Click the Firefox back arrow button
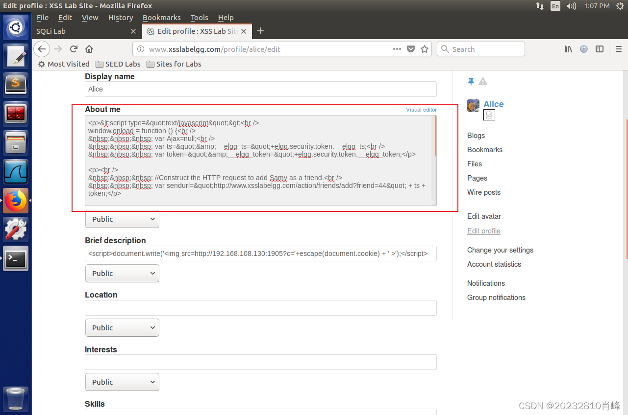Screen dimensions: 628x415 (x=42, y=49)
